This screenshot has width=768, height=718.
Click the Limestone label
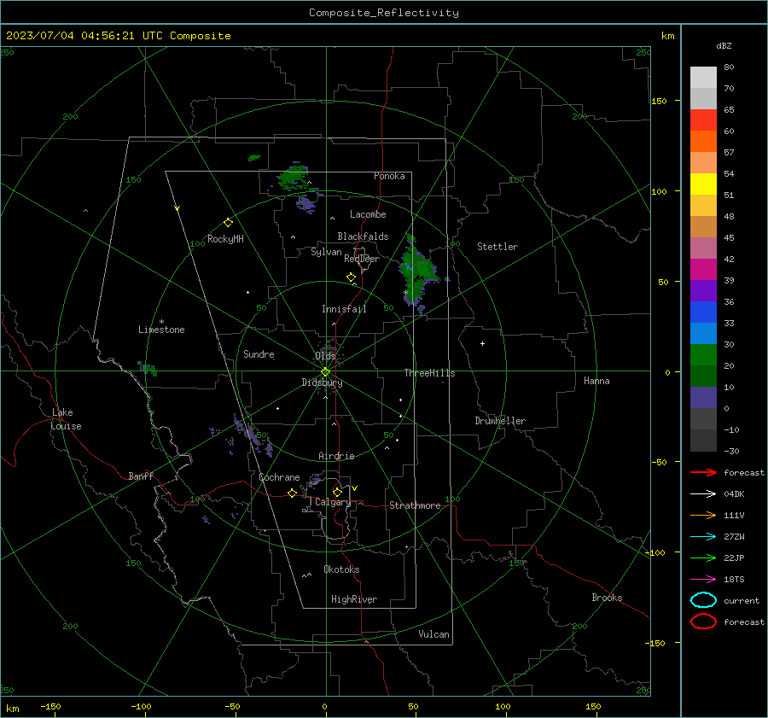(161, 330)
